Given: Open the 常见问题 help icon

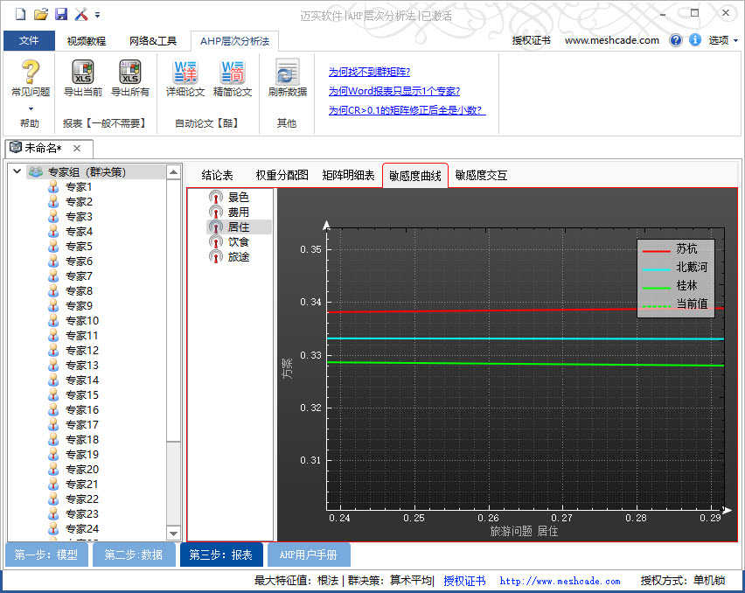Looking at the screenshot, I should coord(31,71).
